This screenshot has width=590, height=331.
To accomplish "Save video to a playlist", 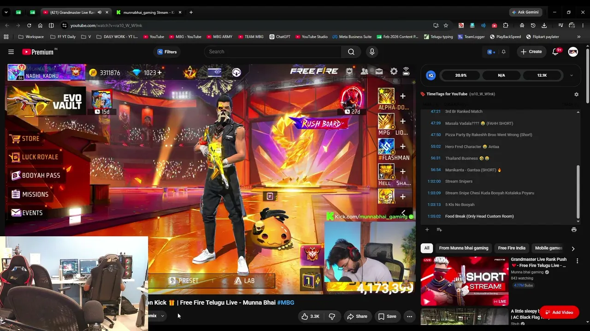I will click(x=387, y=316).
